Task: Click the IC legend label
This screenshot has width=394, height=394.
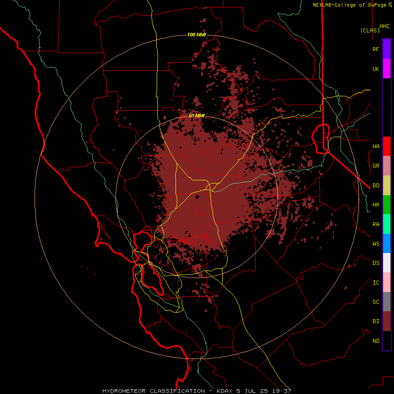Action: [376, 283]
